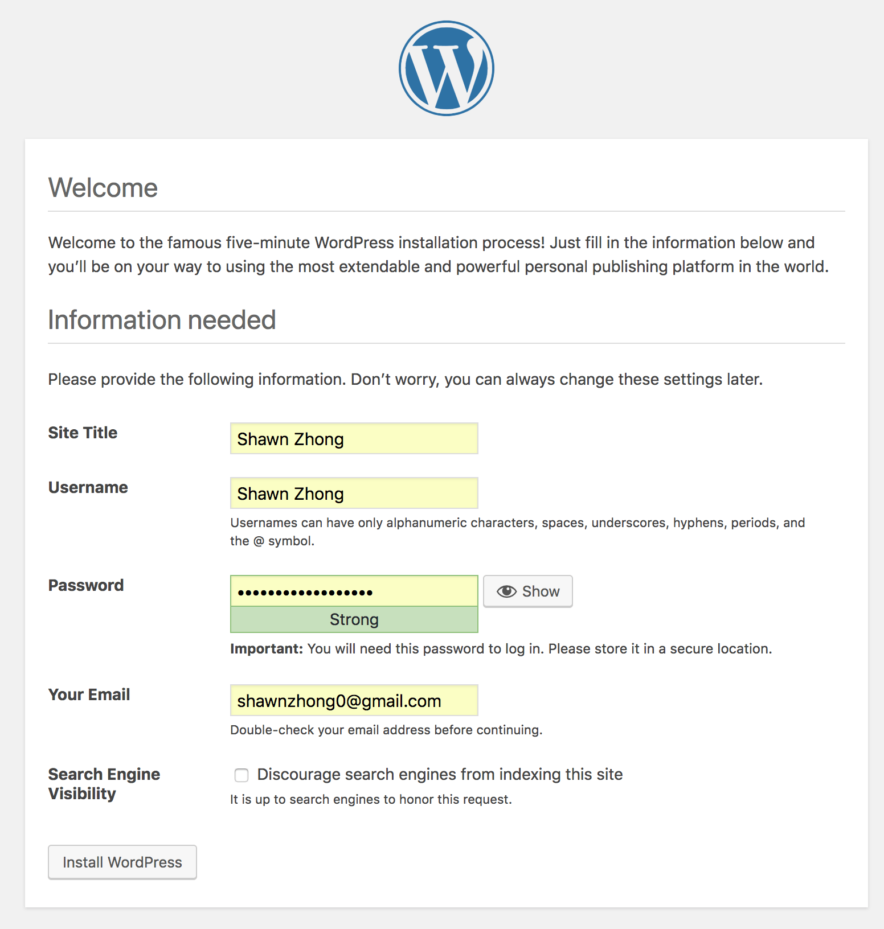Screen dimensions: 884x929
Task: Click the Your Email field label
Action: 89,694
